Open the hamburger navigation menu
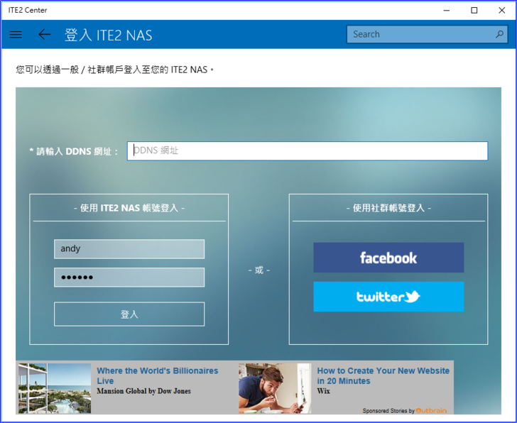The width and height of the screenshot is (517, 423). (16, 34)
